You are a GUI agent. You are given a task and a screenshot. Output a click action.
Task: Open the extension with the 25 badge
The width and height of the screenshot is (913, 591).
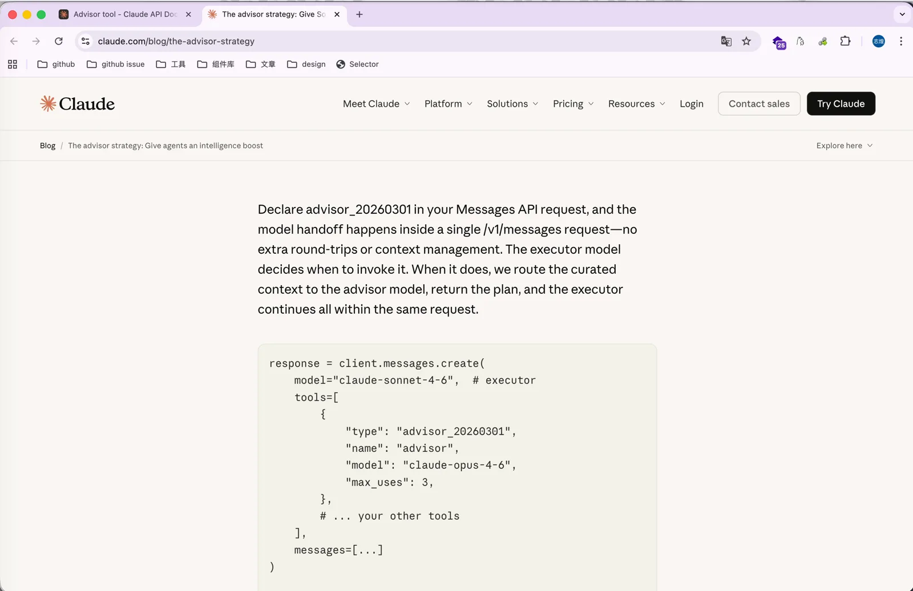(x=779, y=42)
